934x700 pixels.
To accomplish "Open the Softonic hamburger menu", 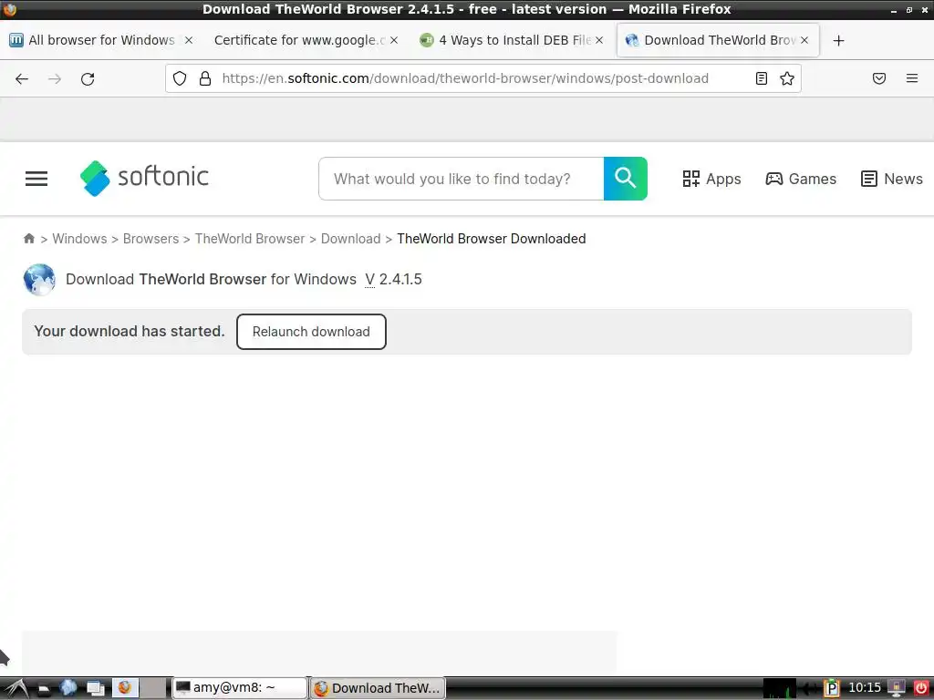I will 36,179.
